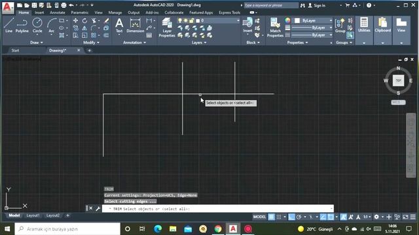
Task: Select the Polyline tool
Action: [x=22, y=25]
